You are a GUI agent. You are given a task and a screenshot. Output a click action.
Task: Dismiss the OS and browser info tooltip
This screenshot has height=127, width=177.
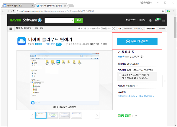click(114, 29)
